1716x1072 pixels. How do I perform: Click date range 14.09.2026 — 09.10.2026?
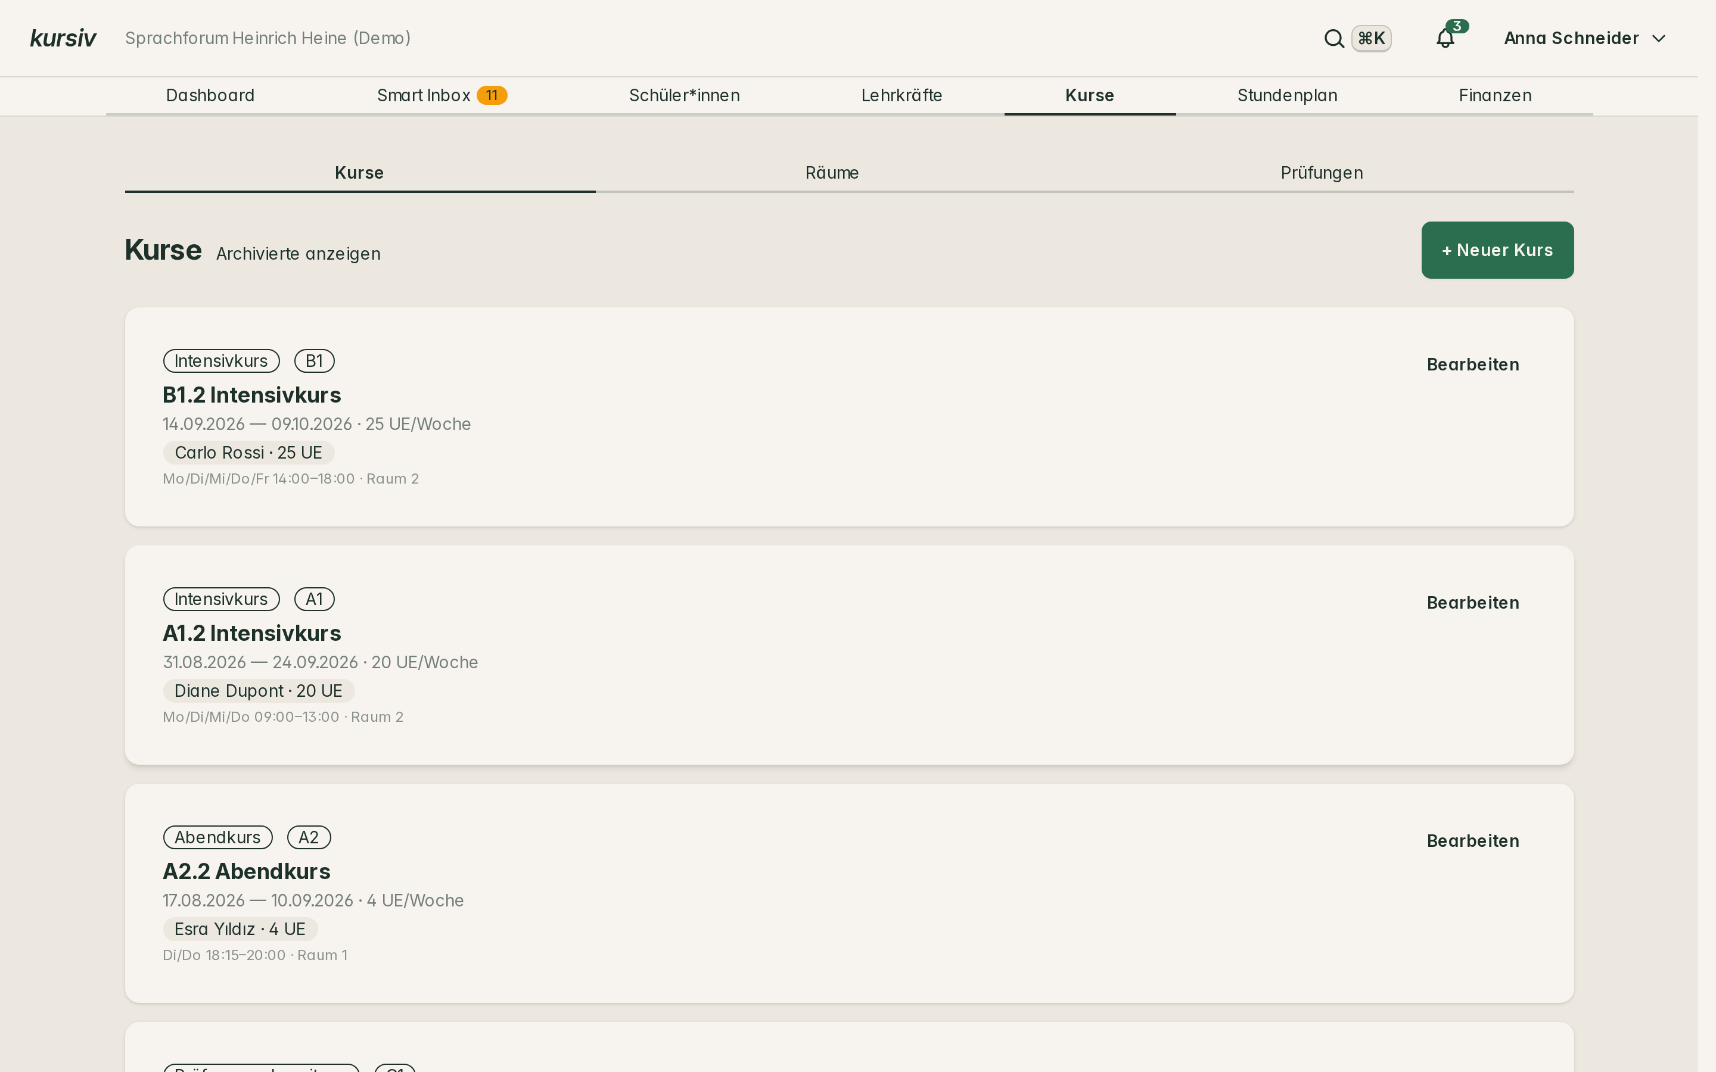coord(257,424)
